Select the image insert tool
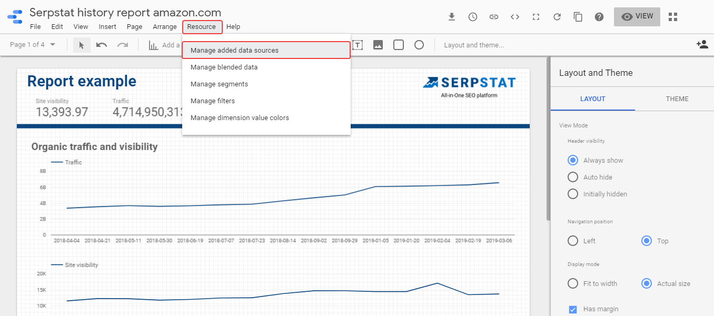Screen dimensions: 714x316 pos(378,45)
